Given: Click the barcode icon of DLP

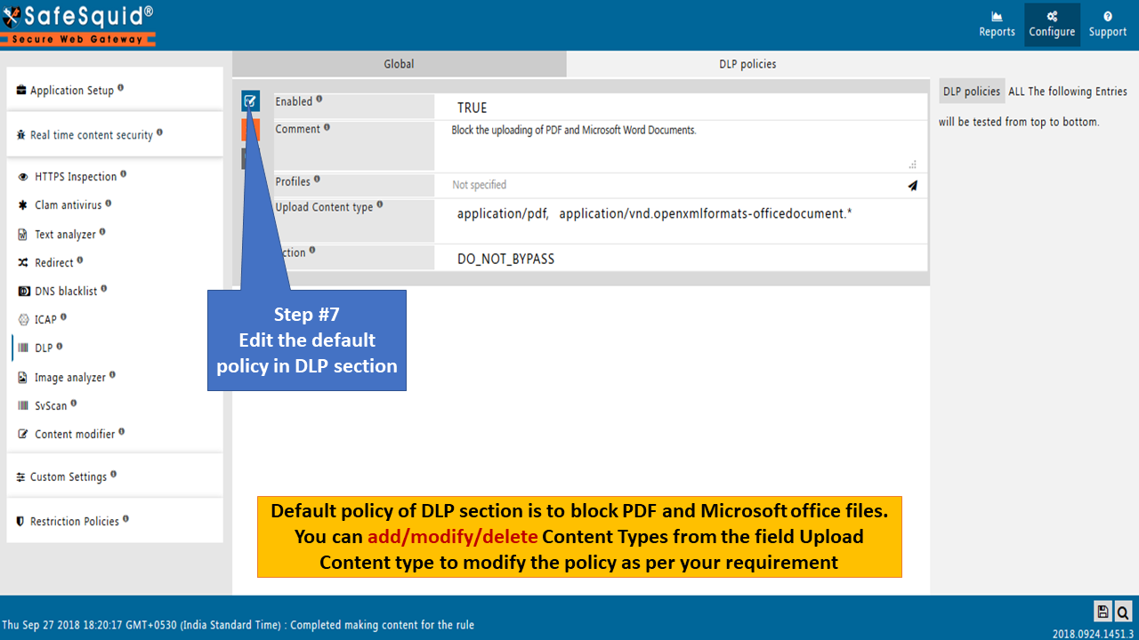Looking at the screenshot, I should [23, 348].
